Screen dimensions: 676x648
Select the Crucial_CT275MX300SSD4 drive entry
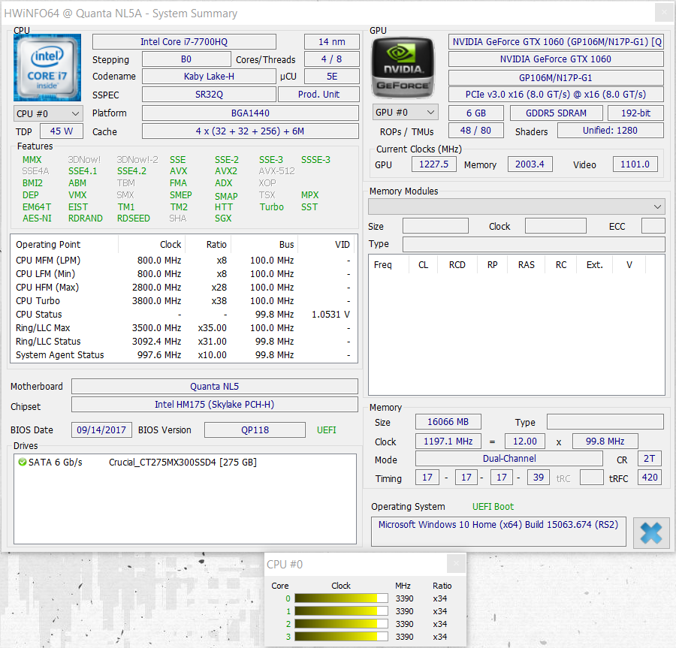[183, 463]
